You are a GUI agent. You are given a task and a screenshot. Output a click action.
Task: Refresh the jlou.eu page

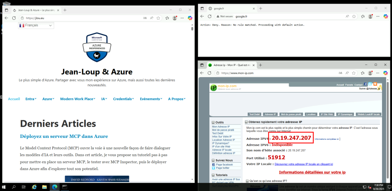(x=14, y=18)
